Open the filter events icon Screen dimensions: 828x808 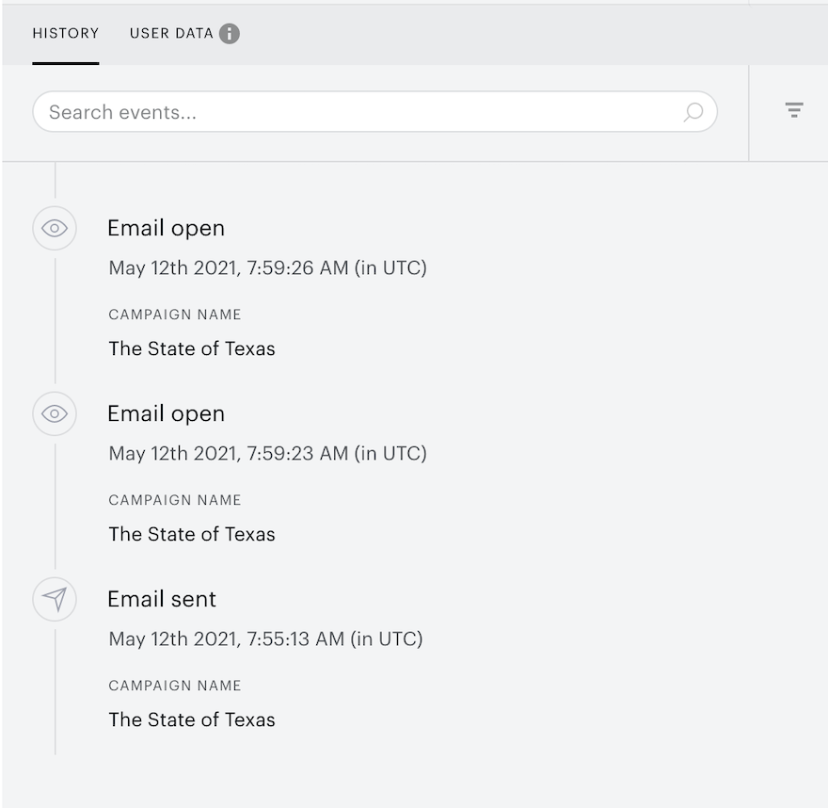pos(794,110)
